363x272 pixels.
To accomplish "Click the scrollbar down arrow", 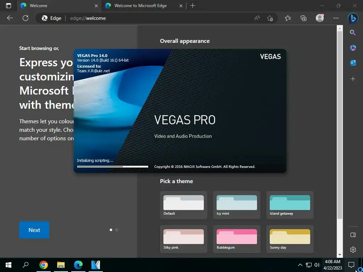I will point(340,255).
